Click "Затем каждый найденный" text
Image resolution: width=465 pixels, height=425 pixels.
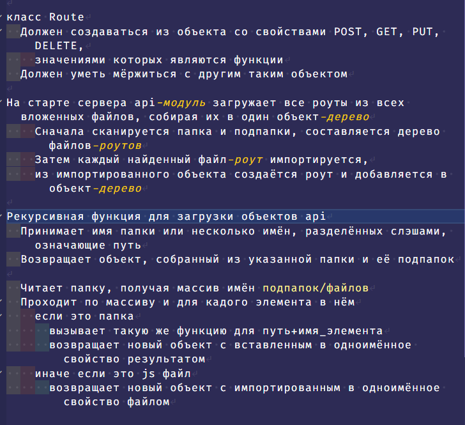tap(112, 160)
